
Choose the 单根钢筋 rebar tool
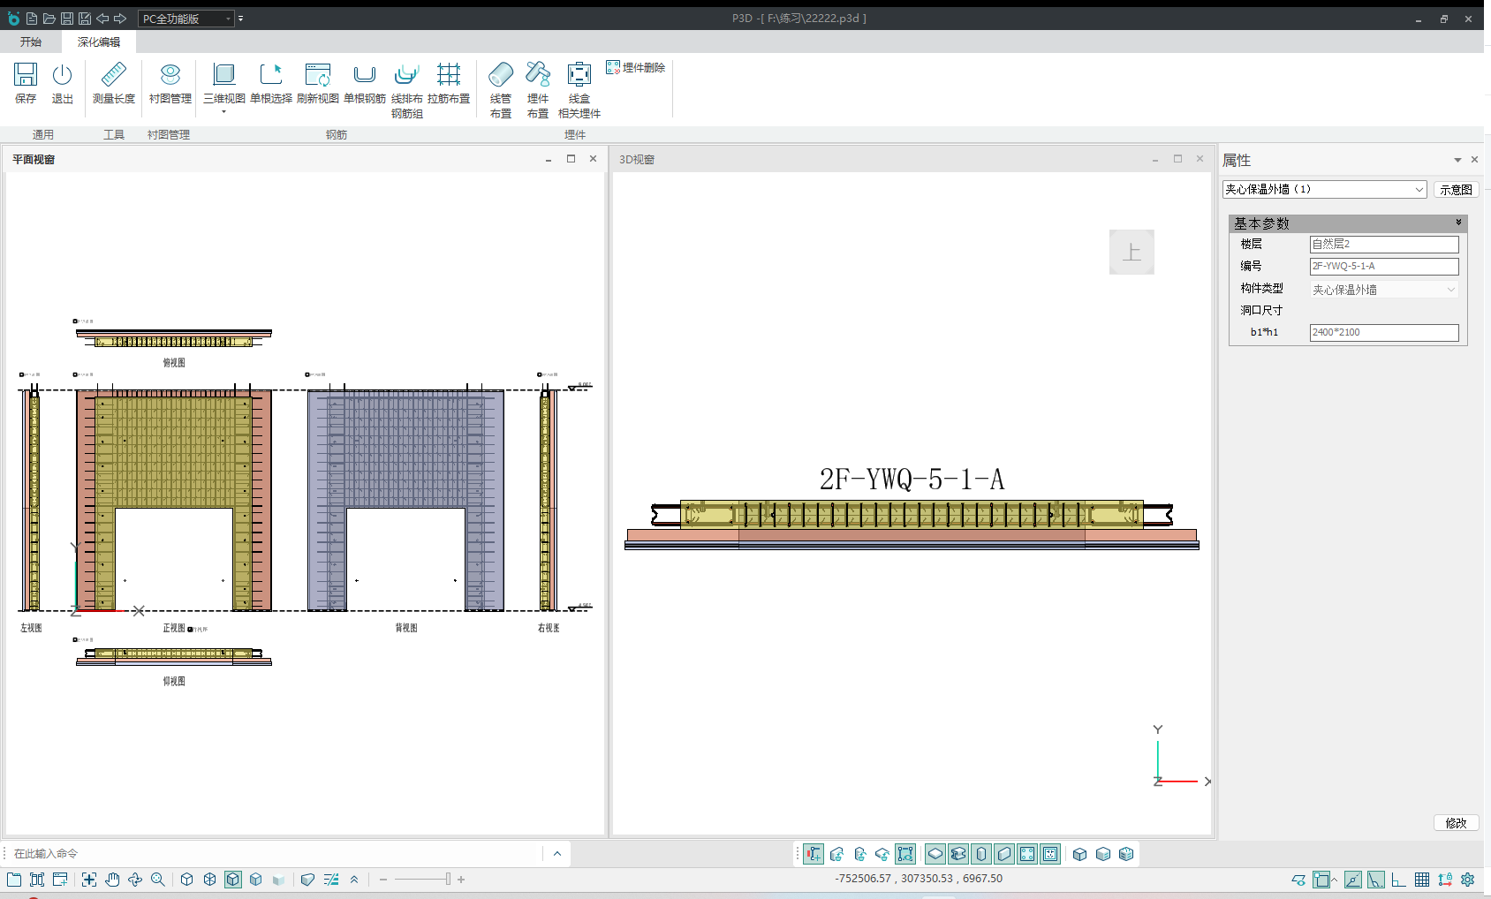click(364, 83)
